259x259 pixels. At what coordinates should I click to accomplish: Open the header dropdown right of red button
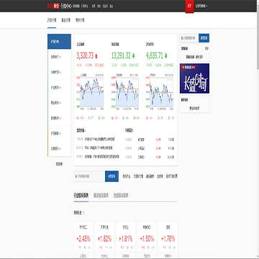pos(201,6)
